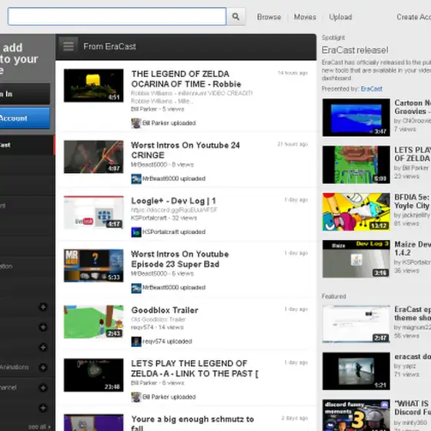The width and height of the screenshot is (431, 431).
Task: Click the Worst Intros 24 thumbnail
Action: coord(93,157)
